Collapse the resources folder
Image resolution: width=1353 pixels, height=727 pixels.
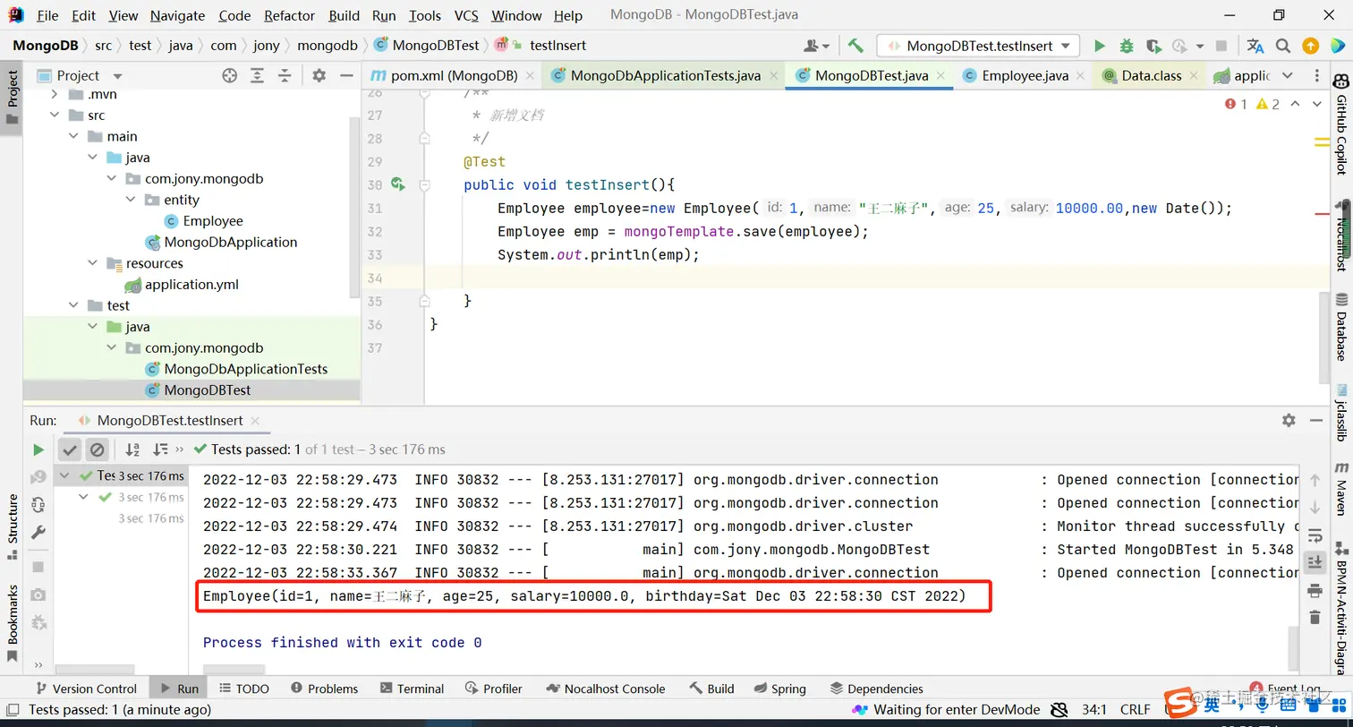(x=93, y=263)
